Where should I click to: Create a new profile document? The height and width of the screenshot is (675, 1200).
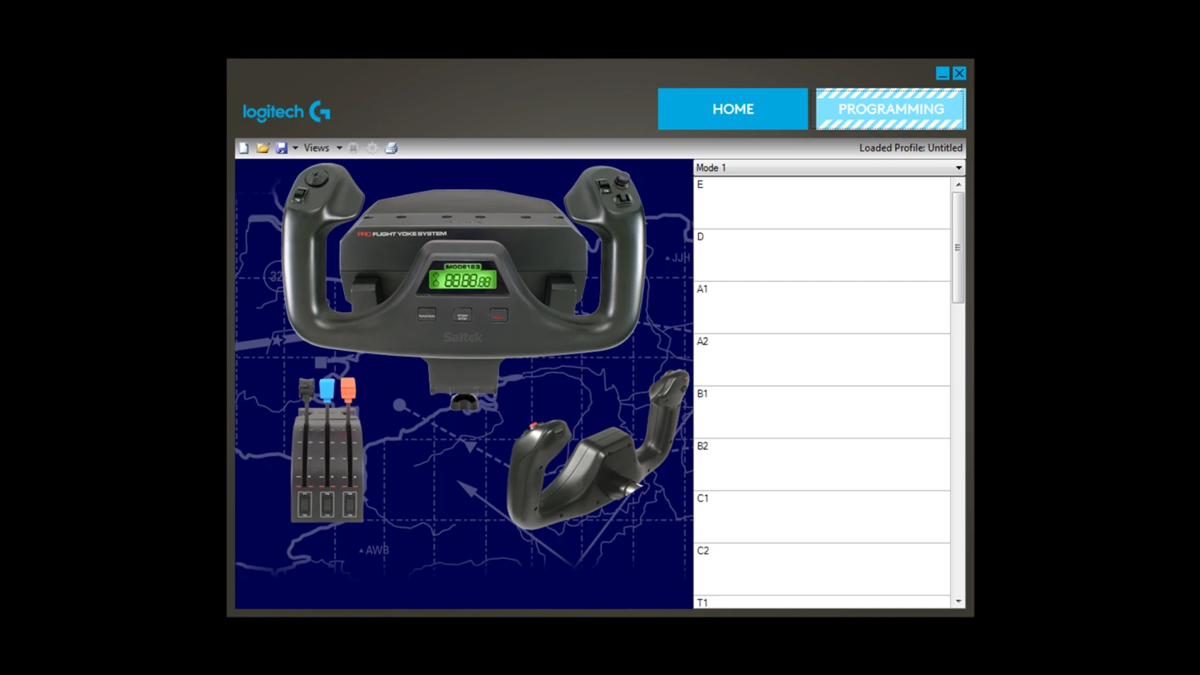coord(243,148)
